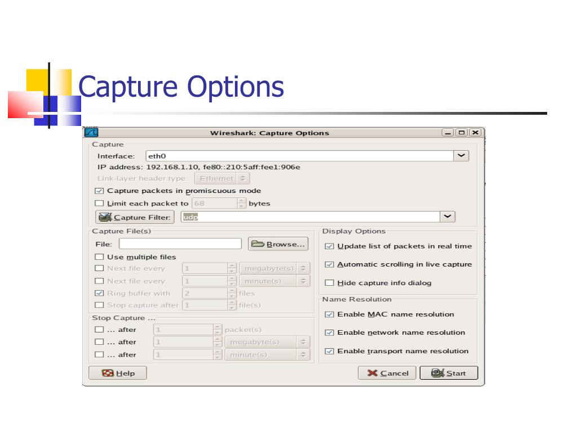Screen dimensions: 577x432
Task: Click Stop Capture packet(s) count spinner
Action: coord(188,330)
